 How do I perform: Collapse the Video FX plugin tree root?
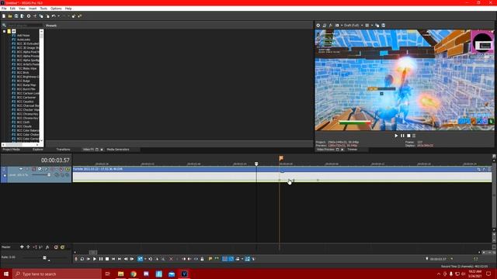(4, 31)
